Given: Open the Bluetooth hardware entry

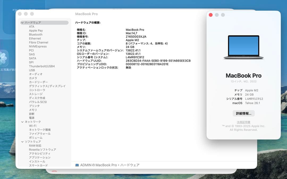Looking at the screenshot, I should (36, 34).
